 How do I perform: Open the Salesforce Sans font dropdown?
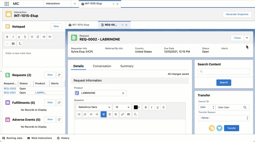[x=94, y=107]
